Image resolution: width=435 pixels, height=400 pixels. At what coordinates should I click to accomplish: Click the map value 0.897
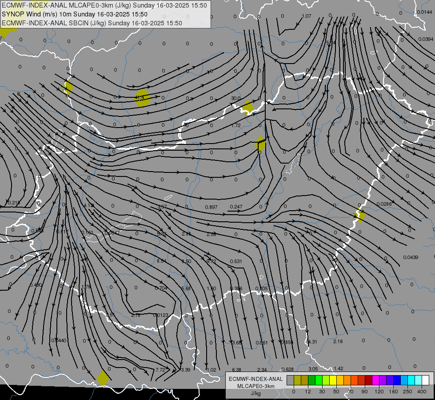point(211,207)
